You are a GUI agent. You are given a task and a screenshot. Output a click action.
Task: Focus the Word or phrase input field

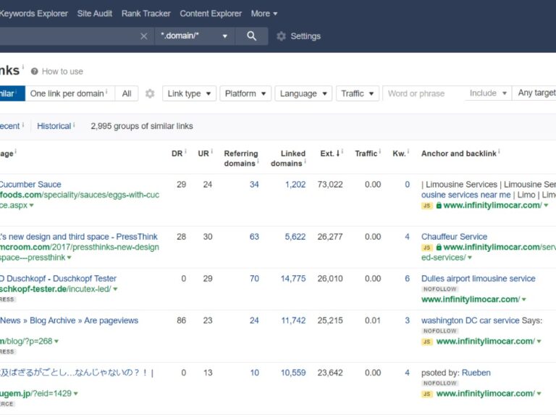(x=424, y=93)
